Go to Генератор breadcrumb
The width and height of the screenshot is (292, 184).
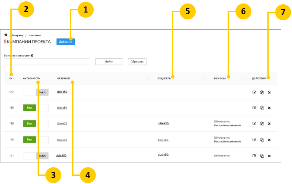18,35
